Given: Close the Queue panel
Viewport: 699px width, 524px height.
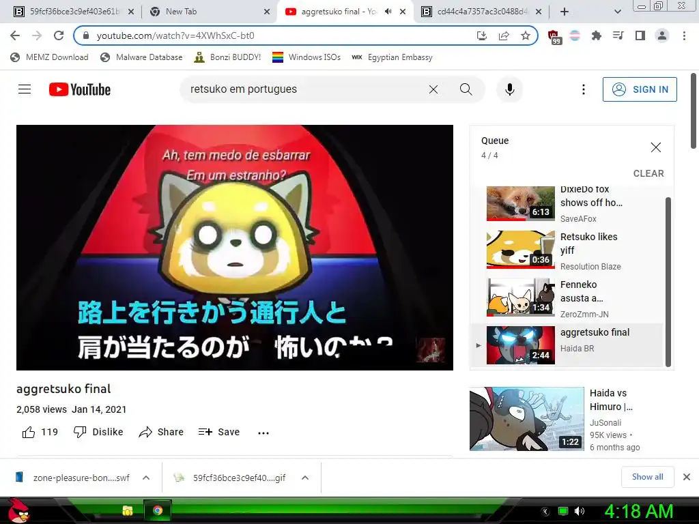Looking at the screenshot, I should pyautogui.click(x=655, y=147).
